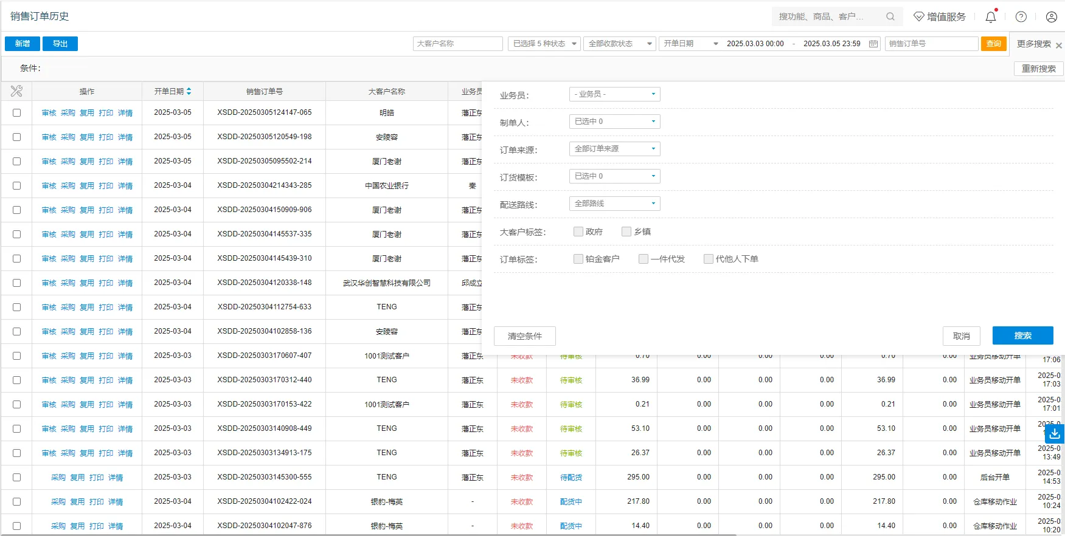Check the 政府 customer tag checkbox
The height and width of the screenshot is (536, 1065).
(x=578, y=232)
